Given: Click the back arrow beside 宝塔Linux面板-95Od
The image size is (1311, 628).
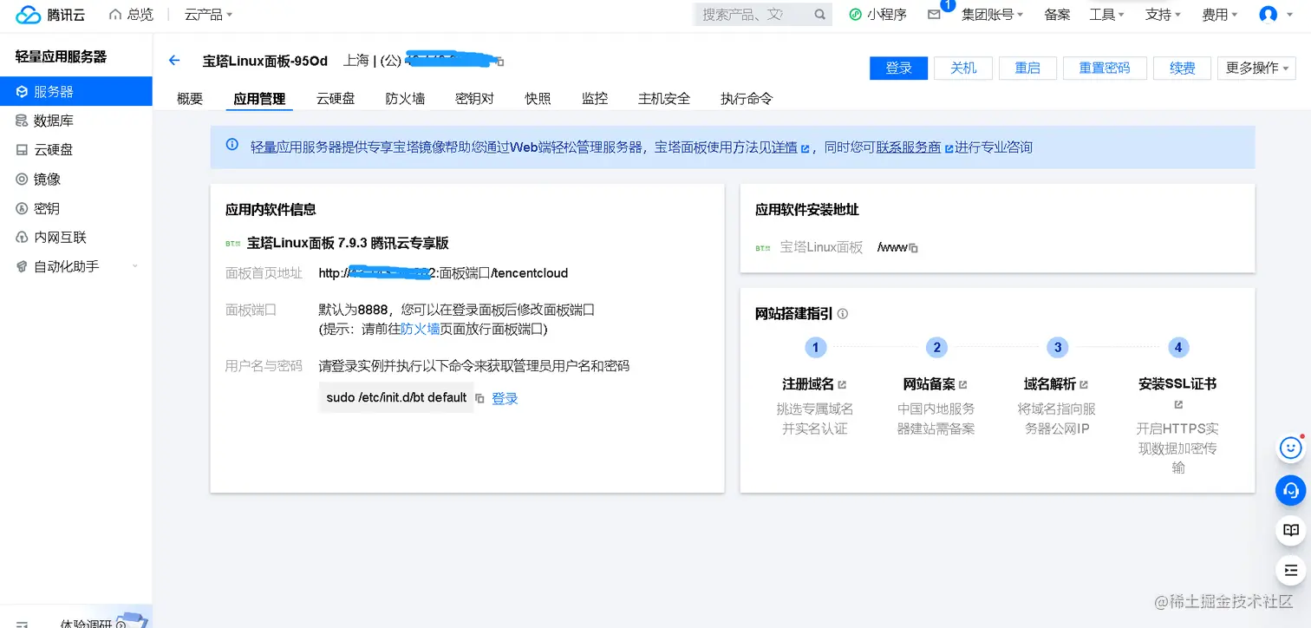Looking at the screenshot, I should click(173, 60).
